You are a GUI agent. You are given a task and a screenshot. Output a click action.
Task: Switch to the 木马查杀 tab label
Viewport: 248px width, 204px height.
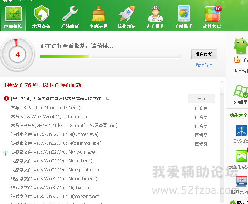[42, 26]
